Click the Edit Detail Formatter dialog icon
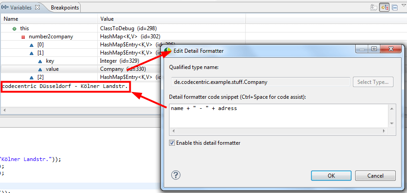 tap(169, 51)
